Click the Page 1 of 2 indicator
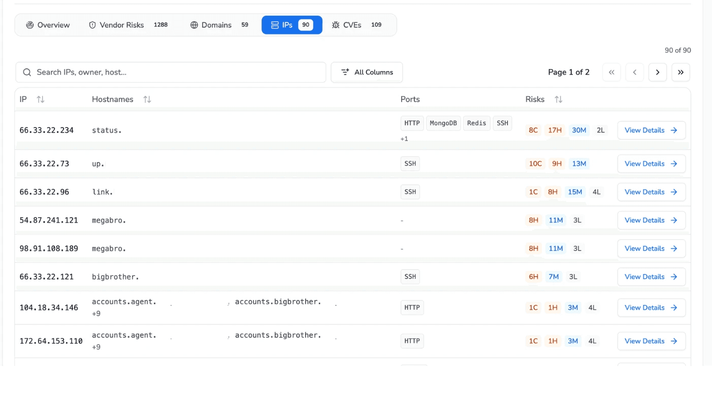The height and width of the screenshot is (408, 712). (x=569, y=72)
